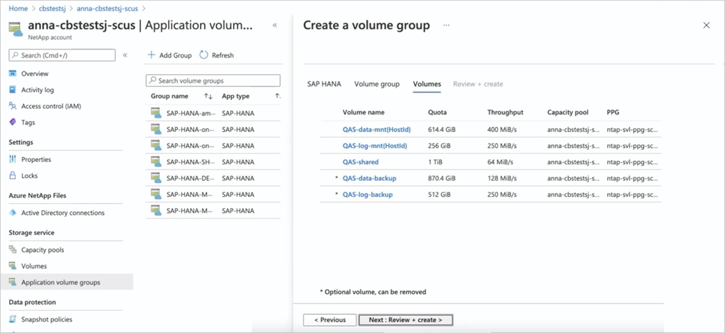Viewport: 725px width, 333px height.
Task: Open the QAS-log-mnt(HostId) volume link
Action: coord(375,145)
